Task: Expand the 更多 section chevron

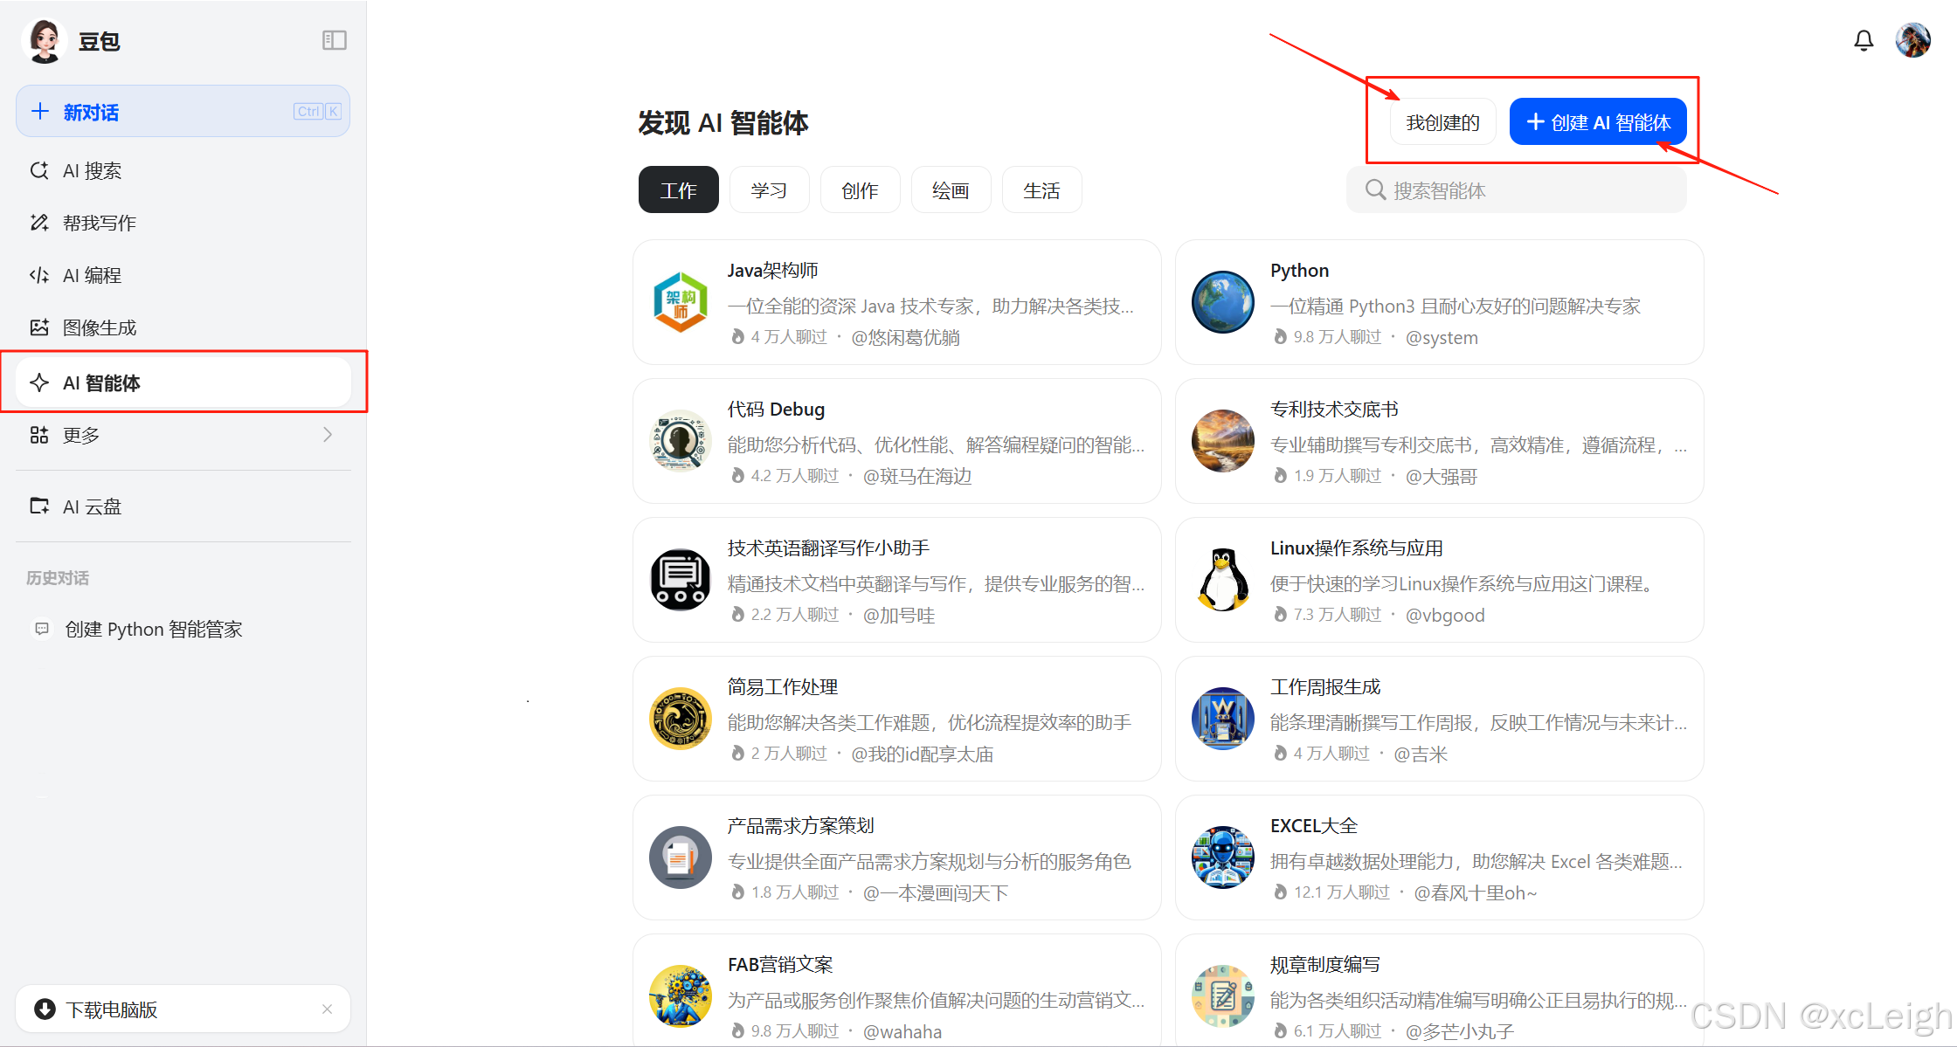Action: [328, 434]
